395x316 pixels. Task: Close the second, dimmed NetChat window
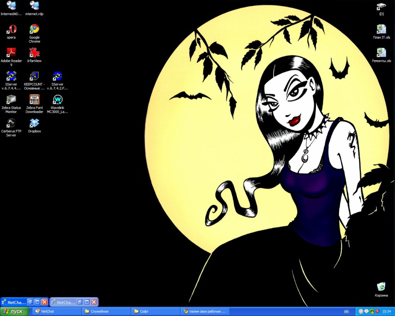94,302
